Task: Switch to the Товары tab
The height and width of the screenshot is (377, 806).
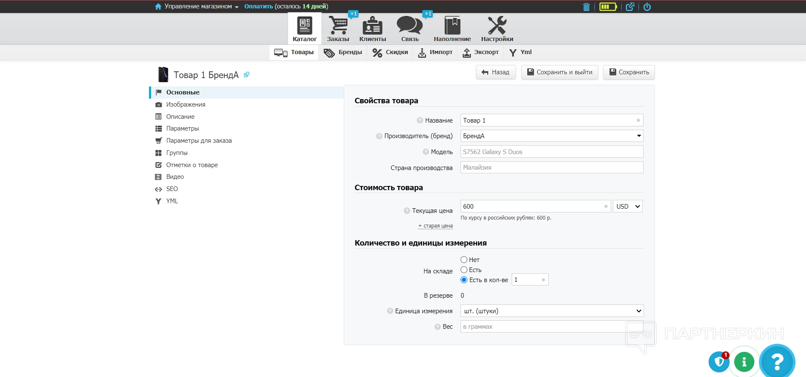Action: pyautogui.click(x=294, y=52)
